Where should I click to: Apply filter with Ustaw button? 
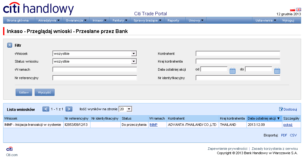[x=24, y=92]
